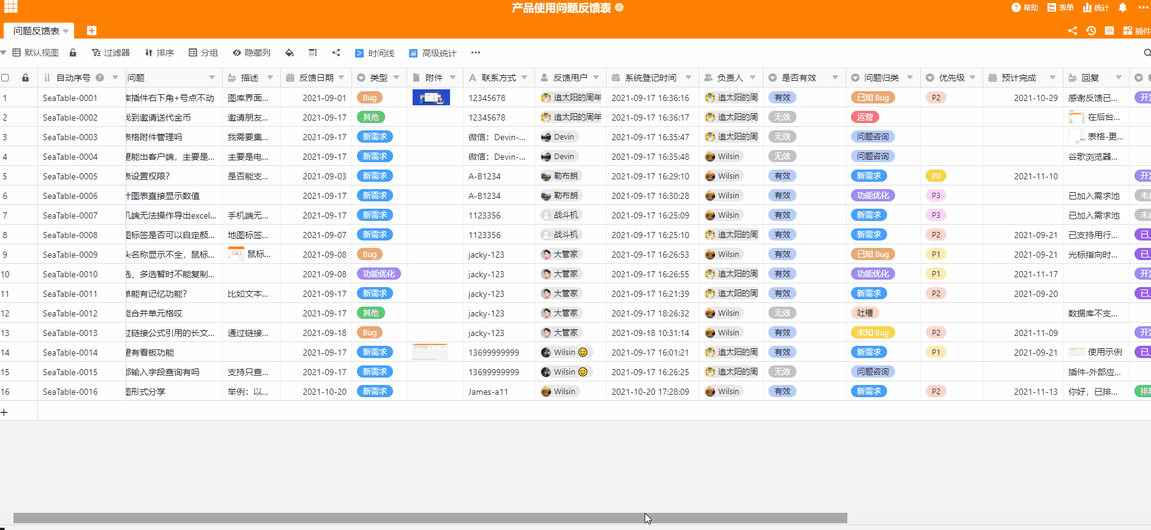This screenshot has width=1151, height=530.
Task: Click the attachment thumbnail in row SeaTable-0001
Action: [x=431, y=97]
